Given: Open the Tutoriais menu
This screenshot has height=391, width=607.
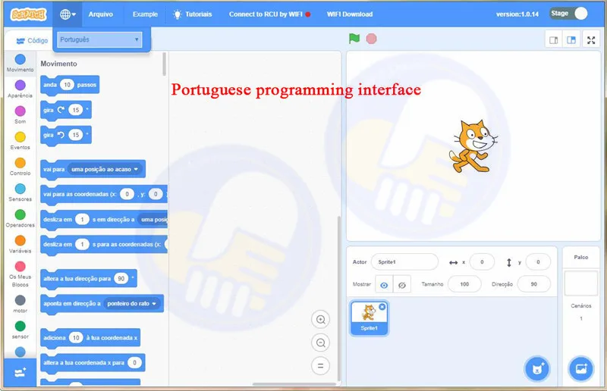Looking at the screenshot, I should coord(193,14).
